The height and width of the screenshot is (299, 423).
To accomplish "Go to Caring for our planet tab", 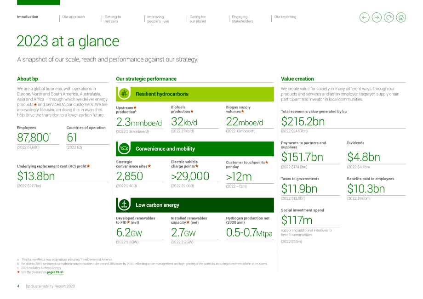I will pyautogui.click(x=198, y=19).
